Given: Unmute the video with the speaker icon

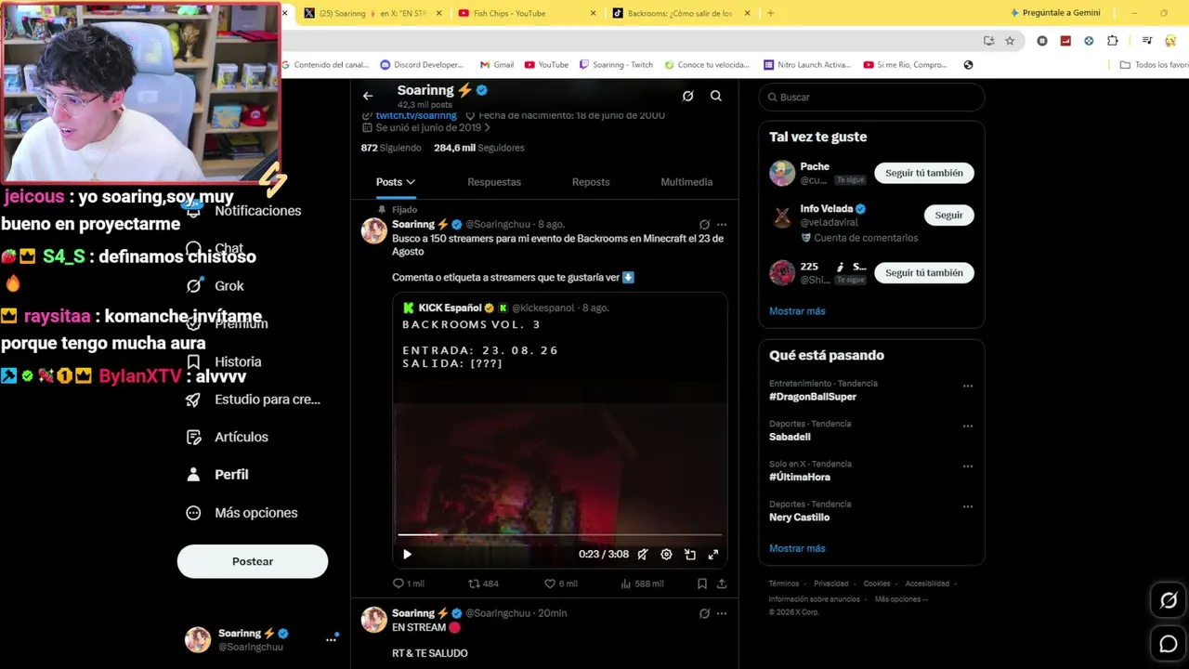Looking at the screenshot, I should pos(643,555).
